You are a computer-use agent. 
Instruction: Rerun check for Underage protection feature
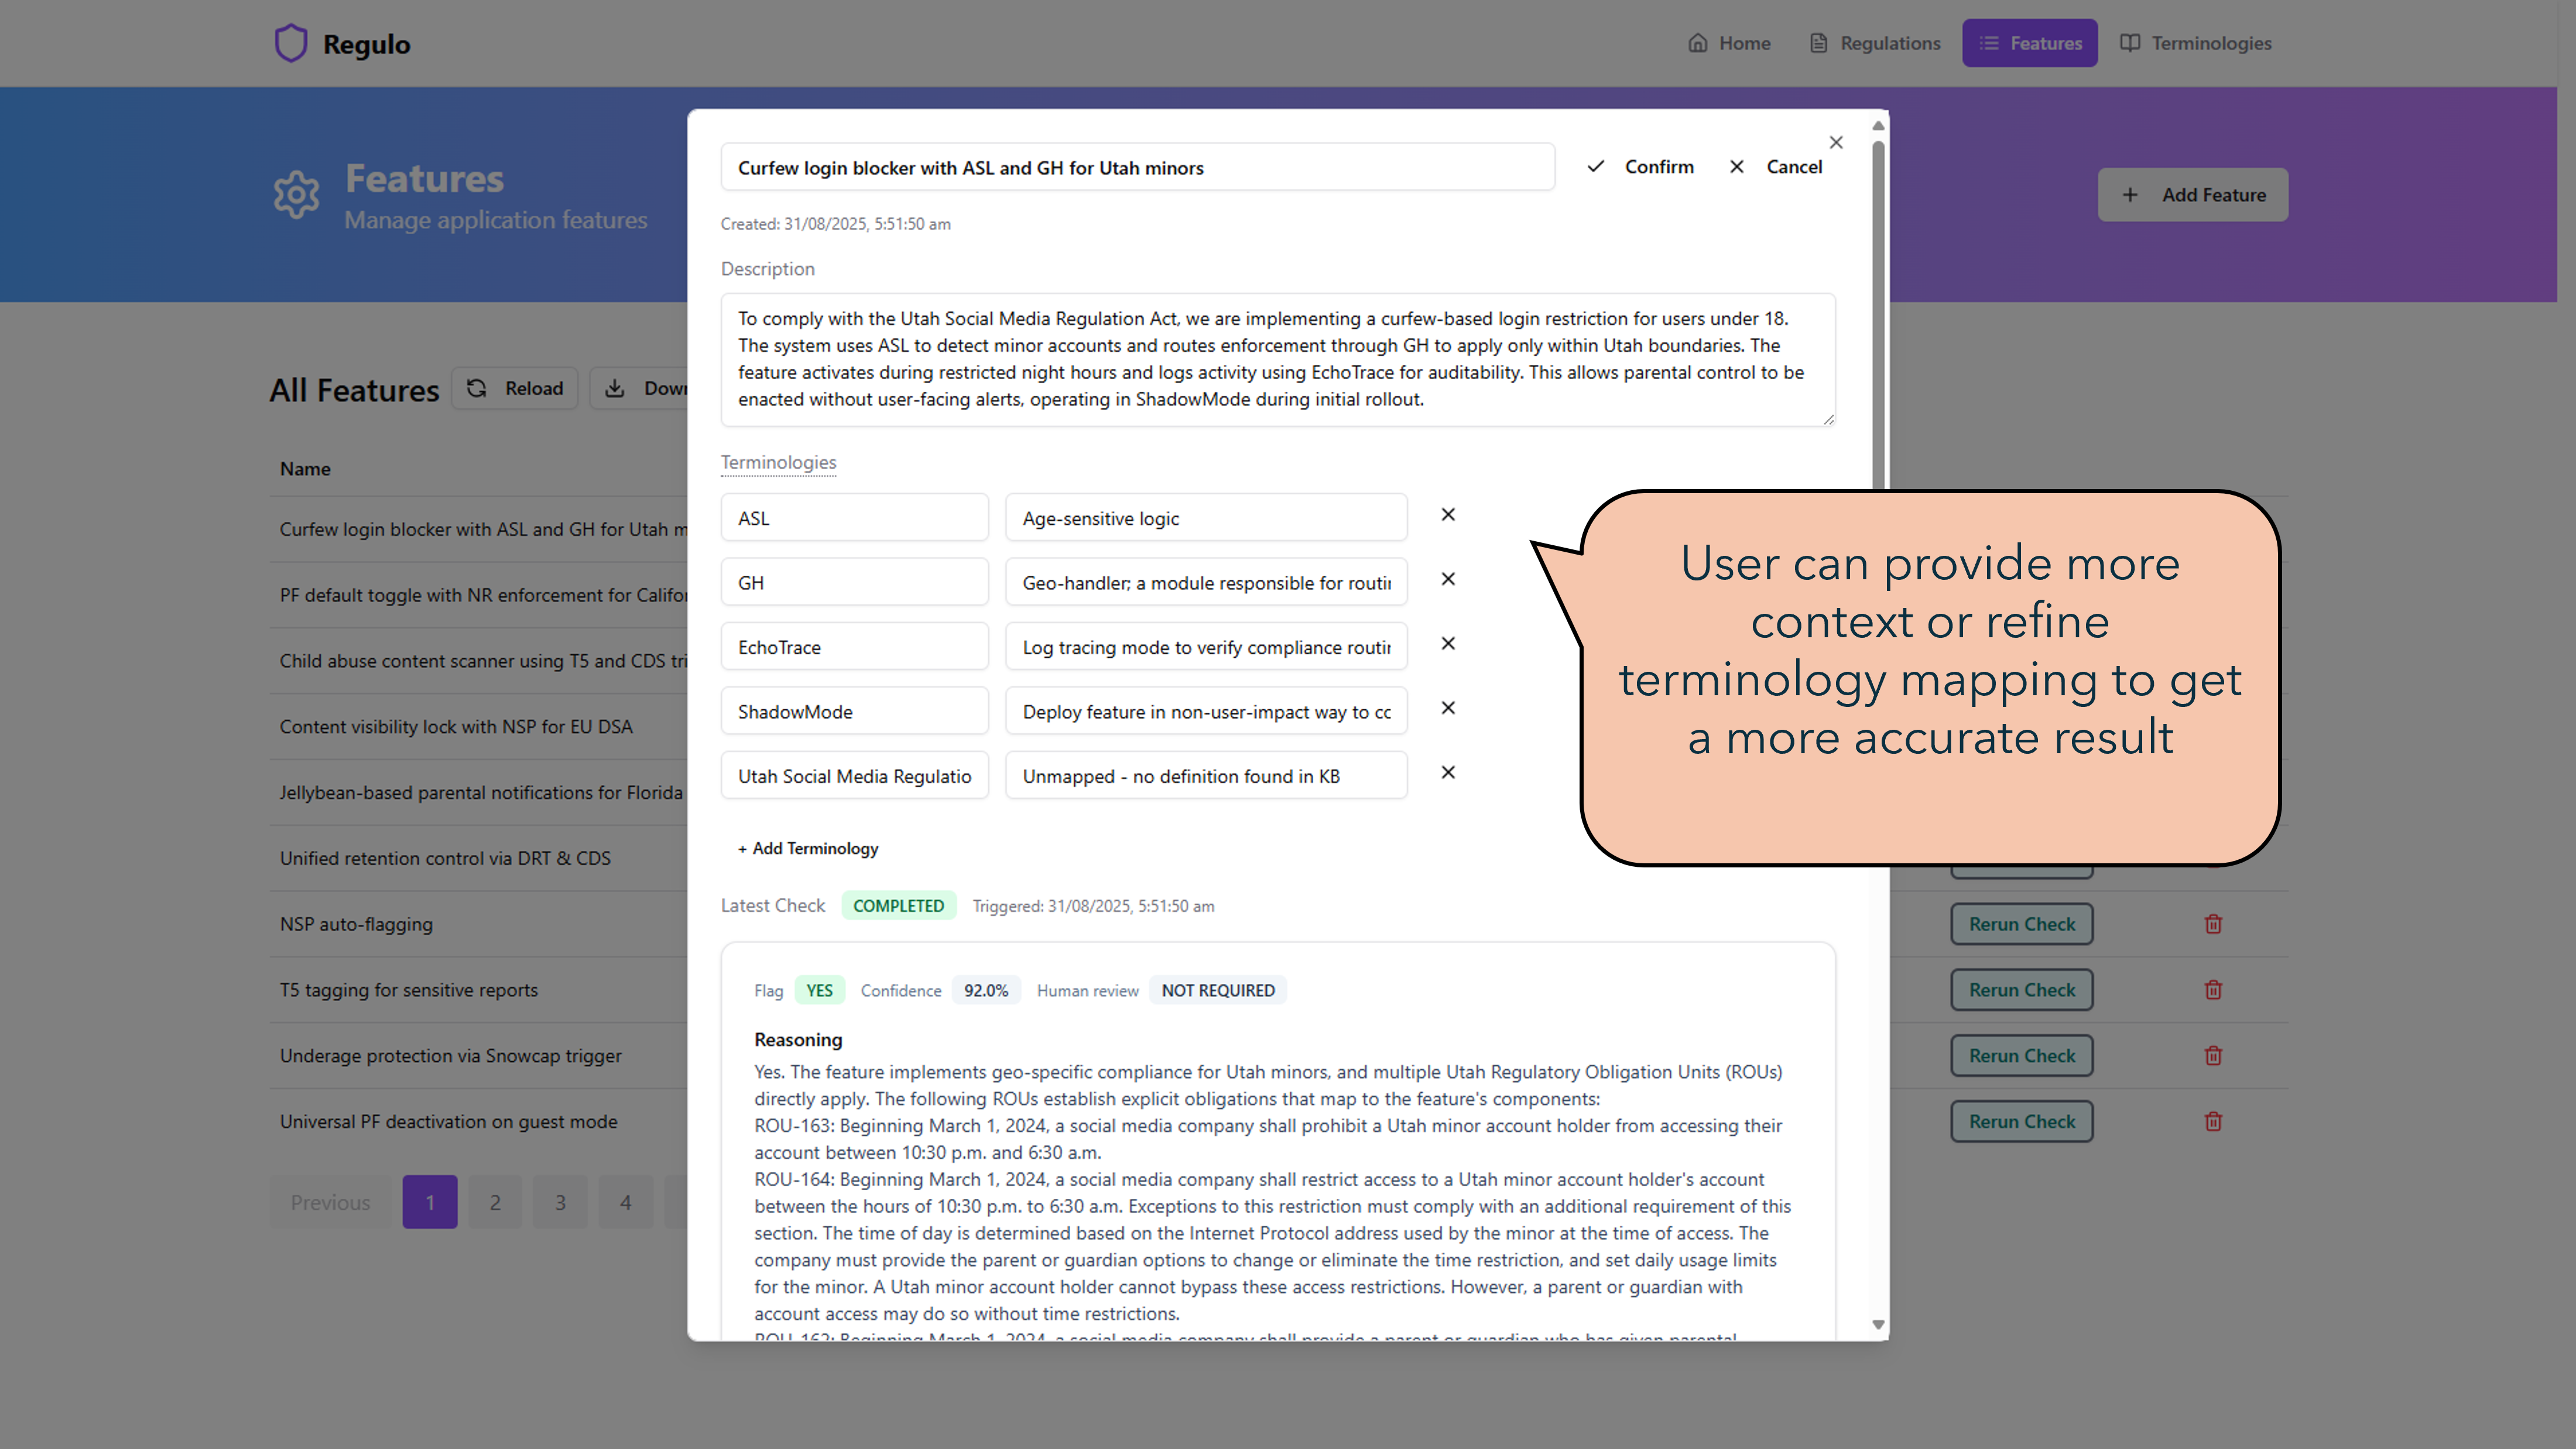coord(2021,1056)
